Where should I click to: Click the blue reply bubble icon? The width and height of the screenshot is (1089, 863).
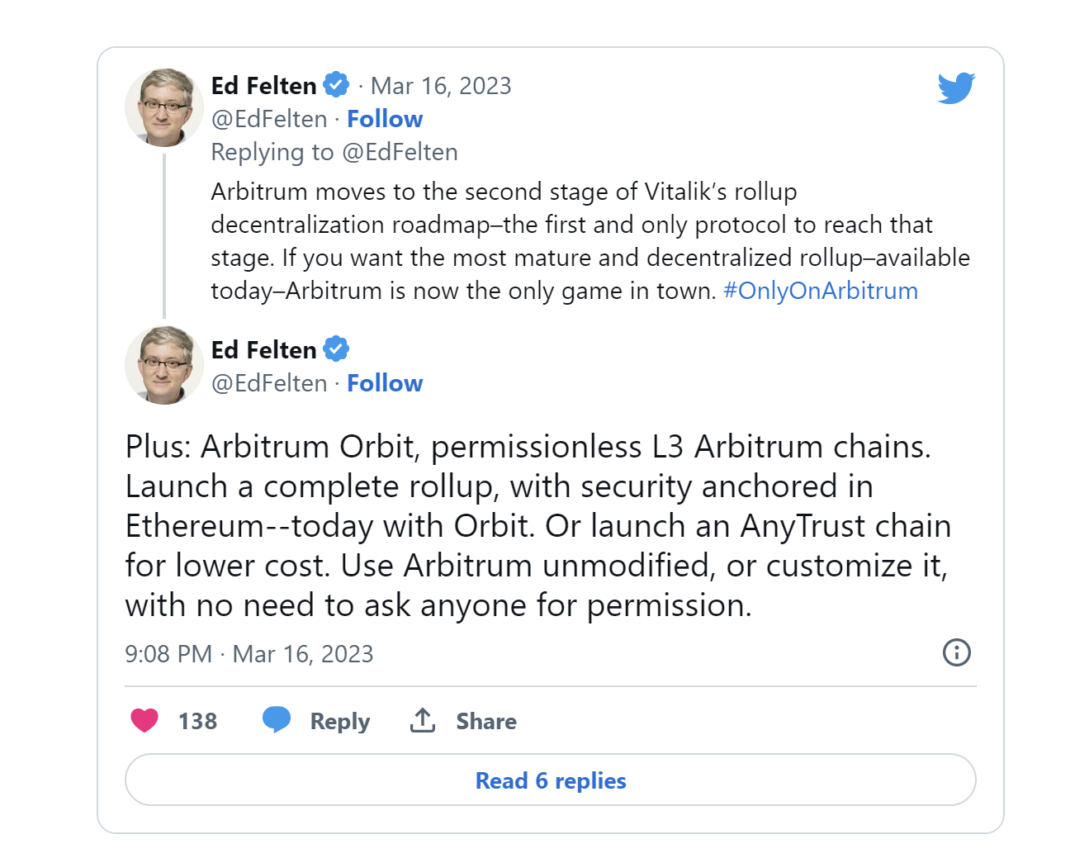277,720
